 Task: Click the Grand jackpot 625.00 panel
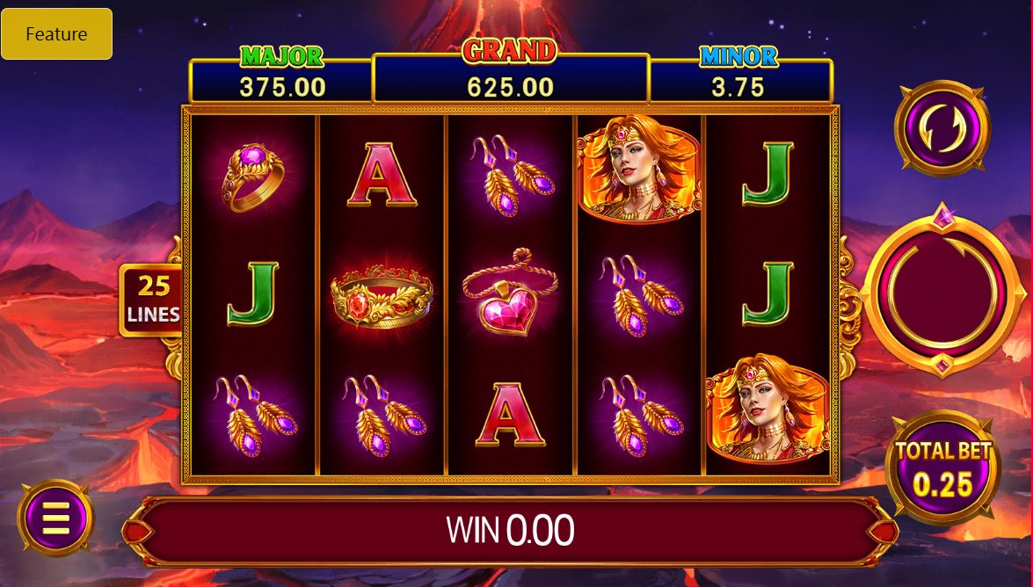pos(511,77)
